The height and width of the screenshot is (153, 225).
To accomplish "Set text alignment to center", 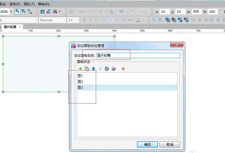I will point(110,20).
